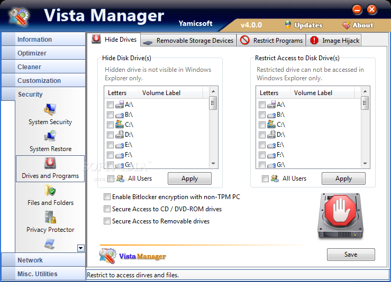
Task: Click Hide drives list scrollbar thumb
Action: click(x=213, y=103)
